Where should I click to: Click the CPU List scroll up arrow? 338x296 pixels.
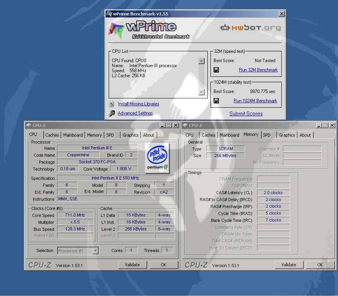(x=201, y=61)
